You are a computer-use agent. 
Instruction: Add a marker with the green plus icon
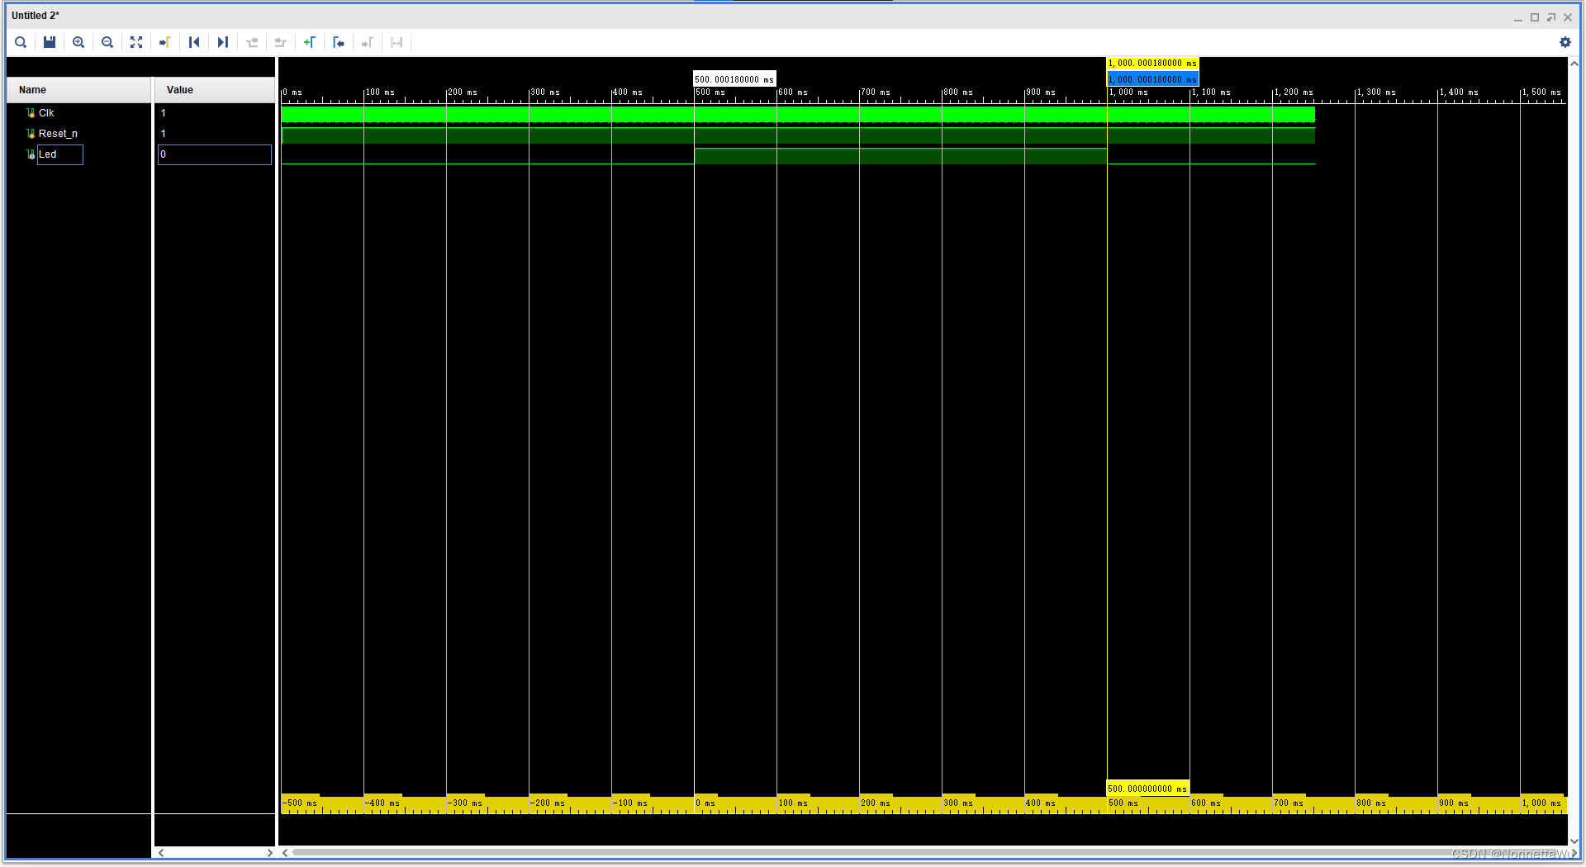point(310,42)
